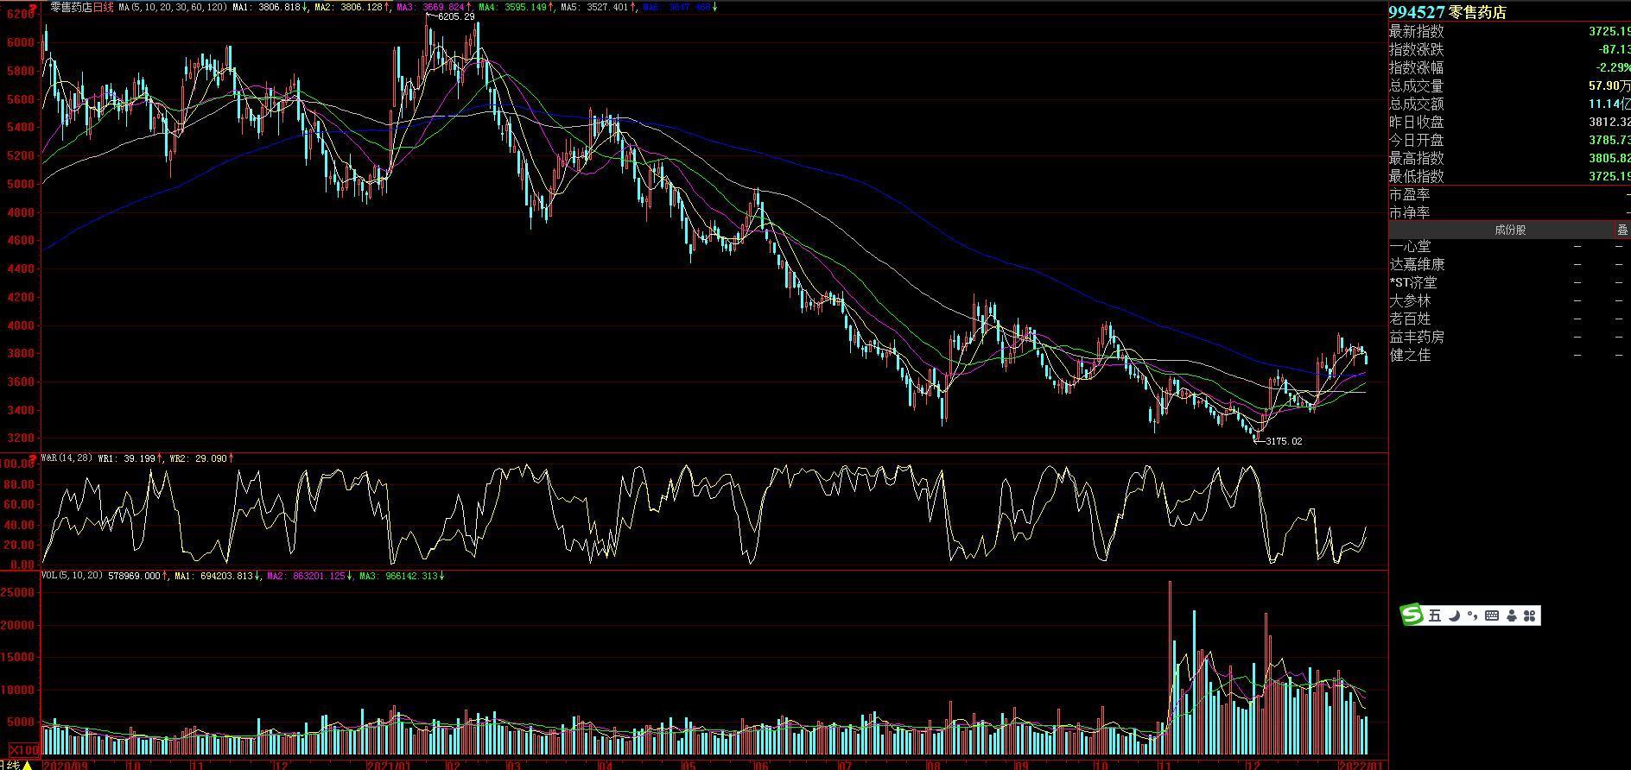This screenshot has width=1631, height=770.
Task: Open the soft keyboard icon
Action: pos(1492,615)
